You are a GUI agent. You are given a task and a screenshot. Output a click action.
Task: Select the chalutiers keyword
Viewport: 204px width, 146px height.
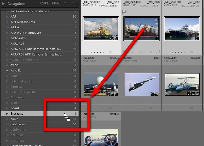pyautogui.click(x=17, y=141)
